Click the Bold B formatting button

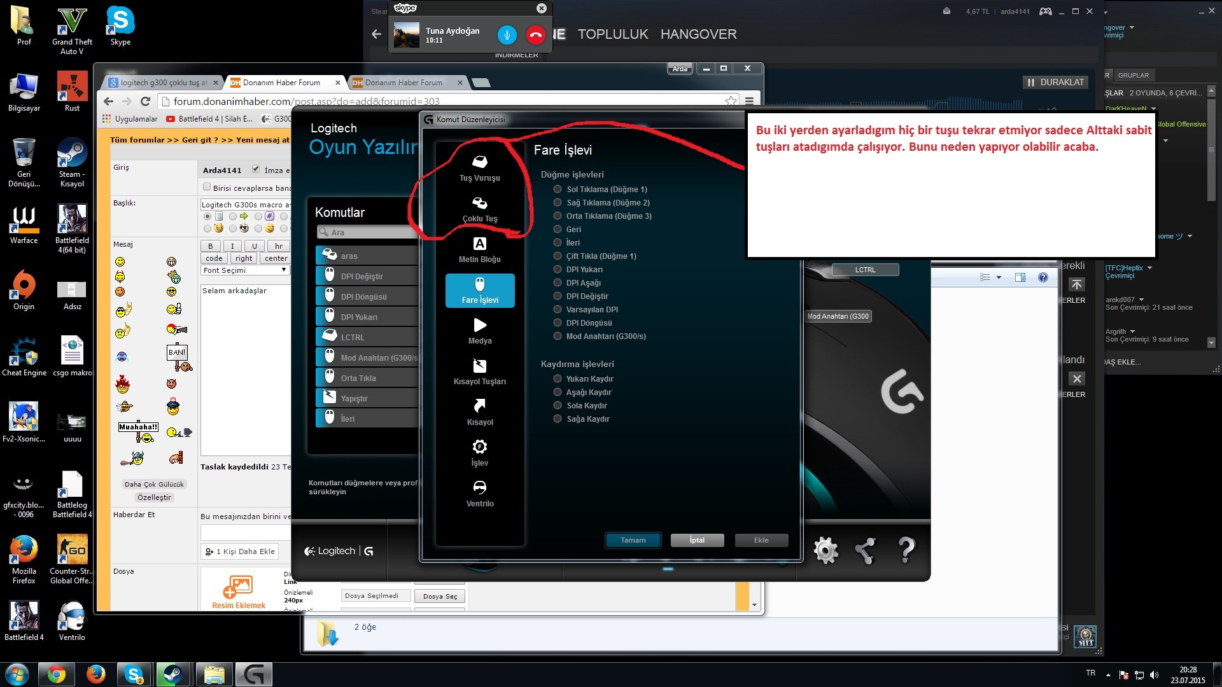pos(211,246)
